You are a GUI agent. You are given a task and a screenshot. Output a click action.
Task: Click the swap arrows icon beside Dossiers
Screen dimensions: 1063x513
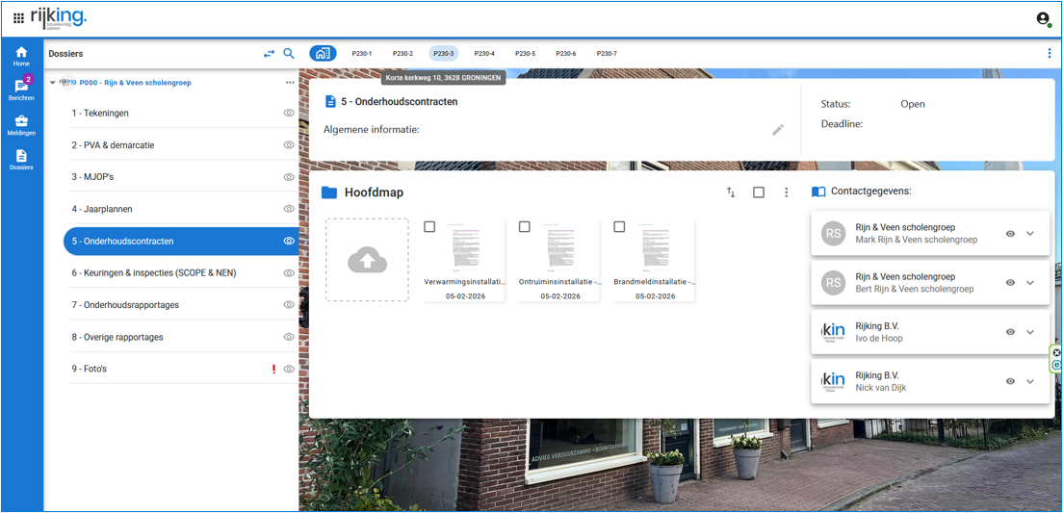(x=269, y=54)
